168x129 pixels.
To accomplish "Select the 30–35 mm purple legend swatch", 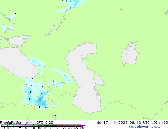I will pos(59,126).
